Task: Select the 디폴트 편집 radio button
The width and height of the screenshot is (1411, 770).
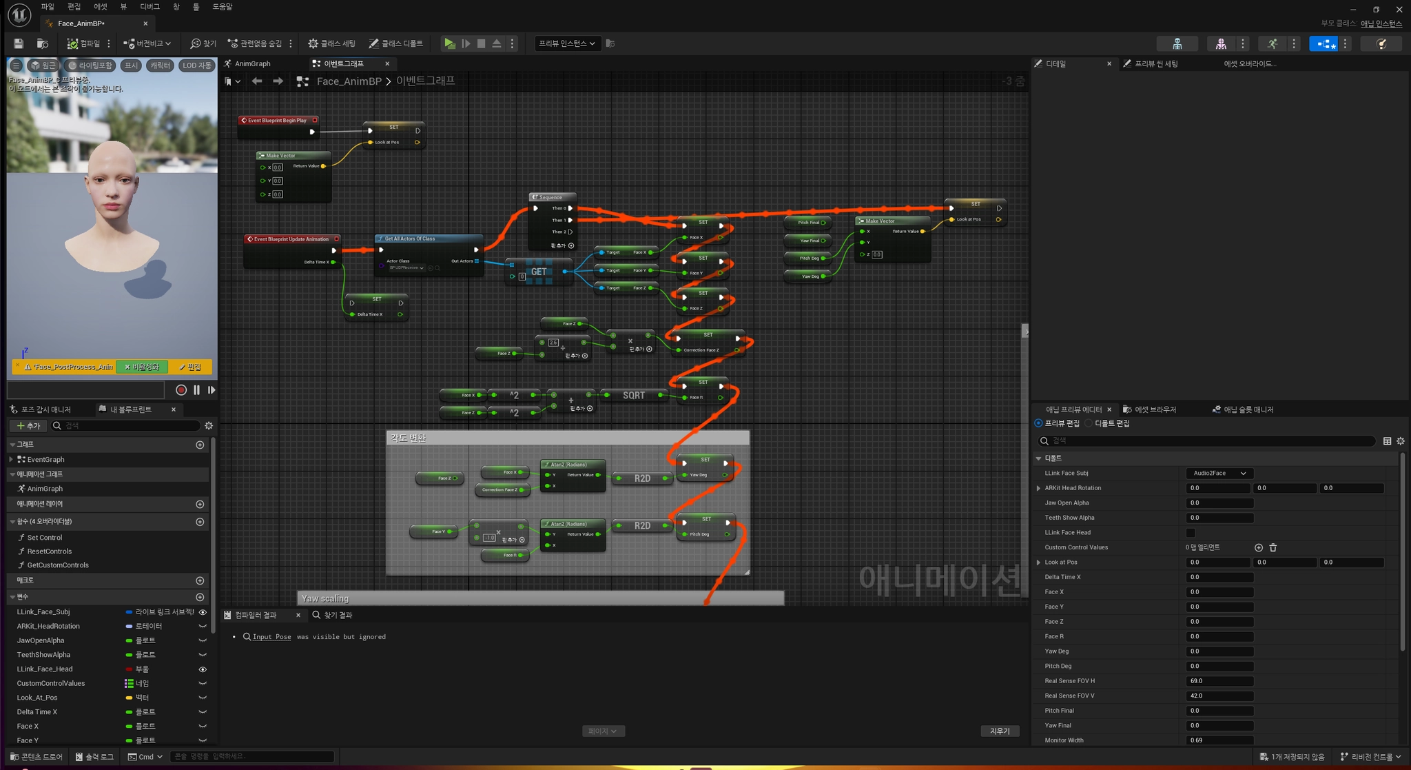Action: point(1089,423)
